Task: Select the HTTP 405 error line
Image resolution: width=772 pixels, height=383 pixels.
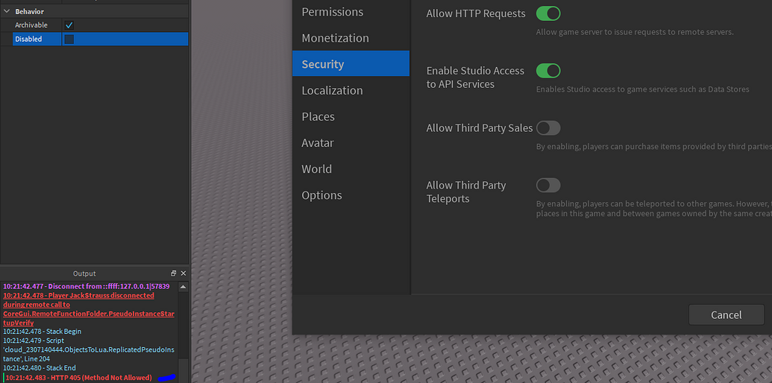Action: tap(79, 378)
